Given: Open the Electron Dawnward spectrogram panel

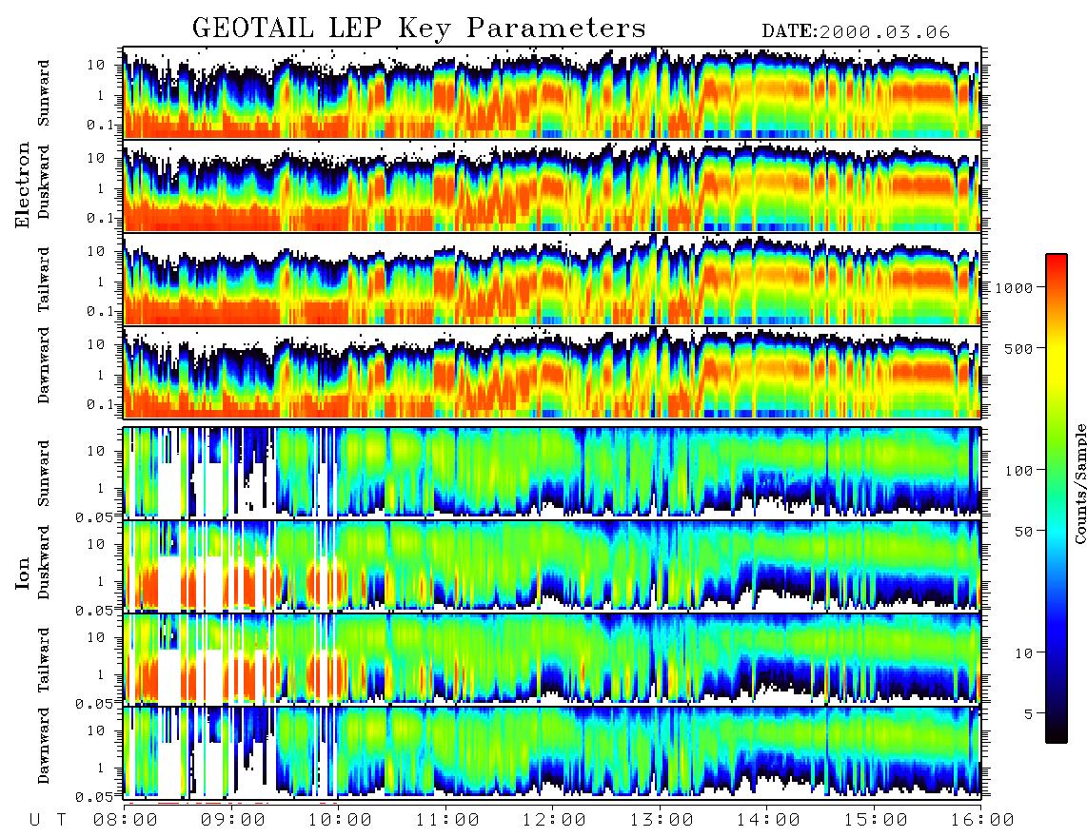Looking at the screenshot, I should coord(552,373).
